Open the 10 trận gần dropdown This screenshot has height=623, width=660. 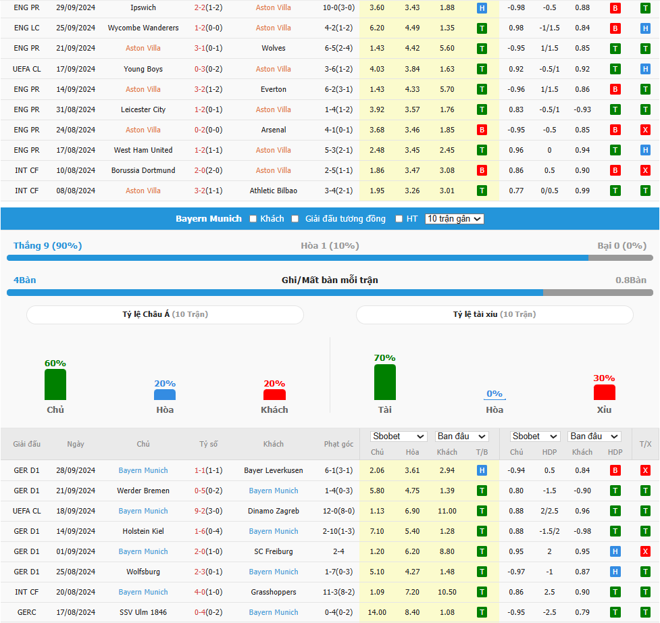click(454, 219)
